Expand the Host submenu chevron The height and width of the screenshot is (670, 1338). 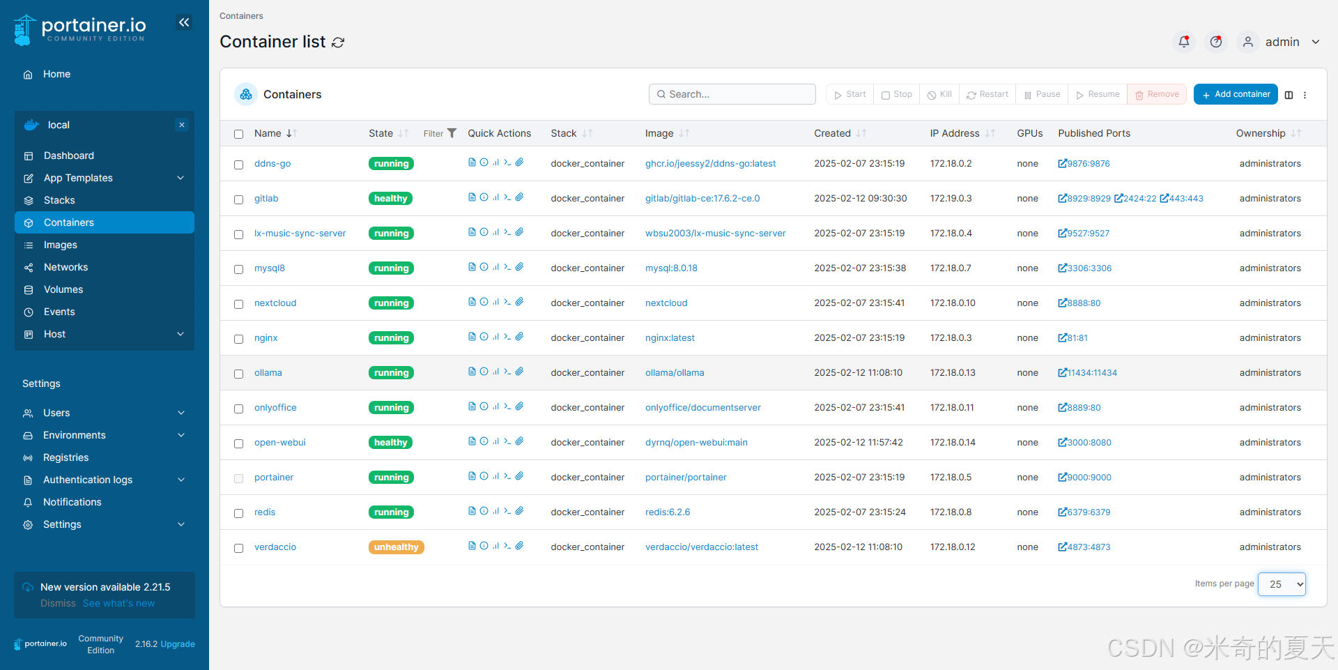point(180,334)
